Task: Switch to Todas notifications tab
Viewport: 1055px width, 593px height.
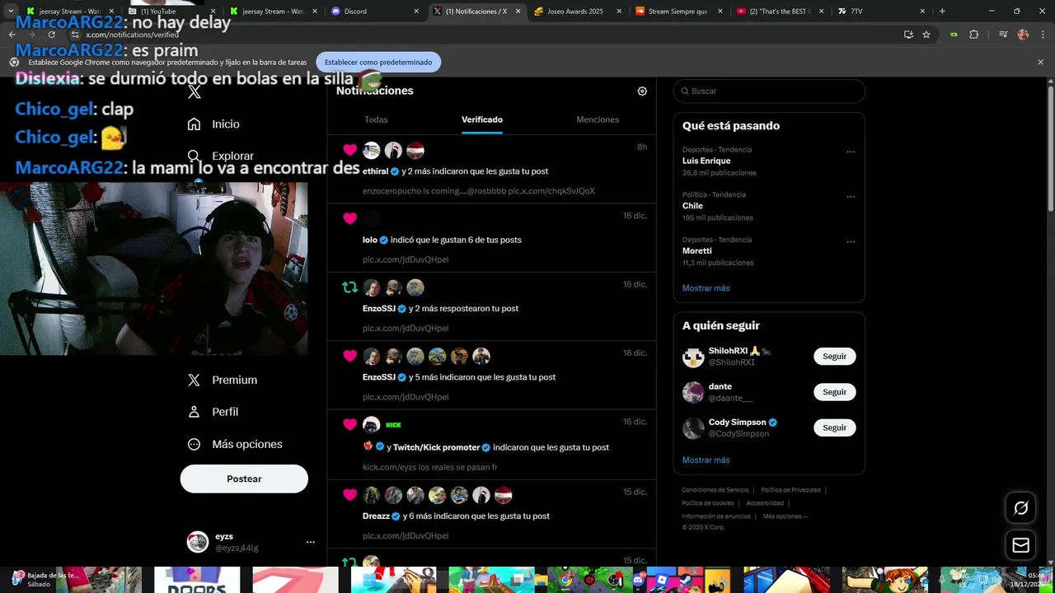Action: 376,119
